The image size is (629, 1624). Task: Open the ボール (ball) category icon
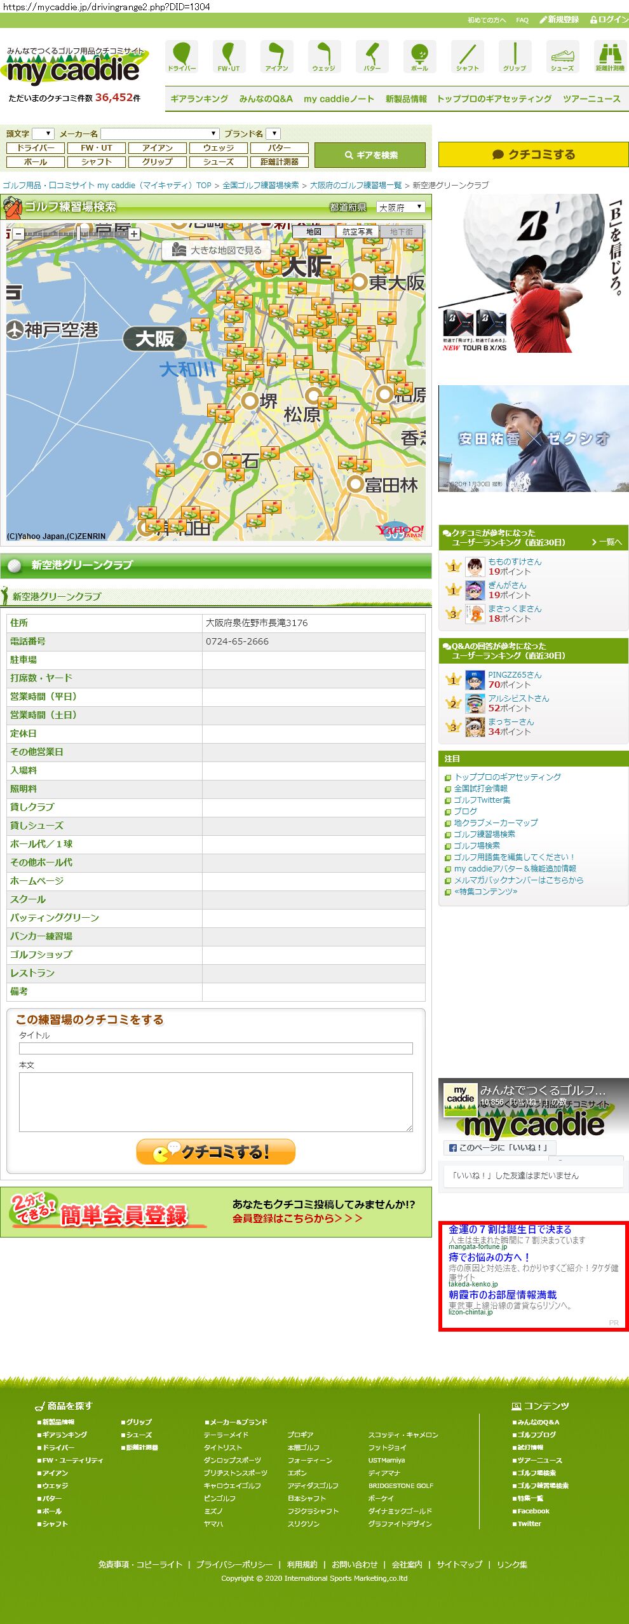pyautogui.click(x=419, y=57)
